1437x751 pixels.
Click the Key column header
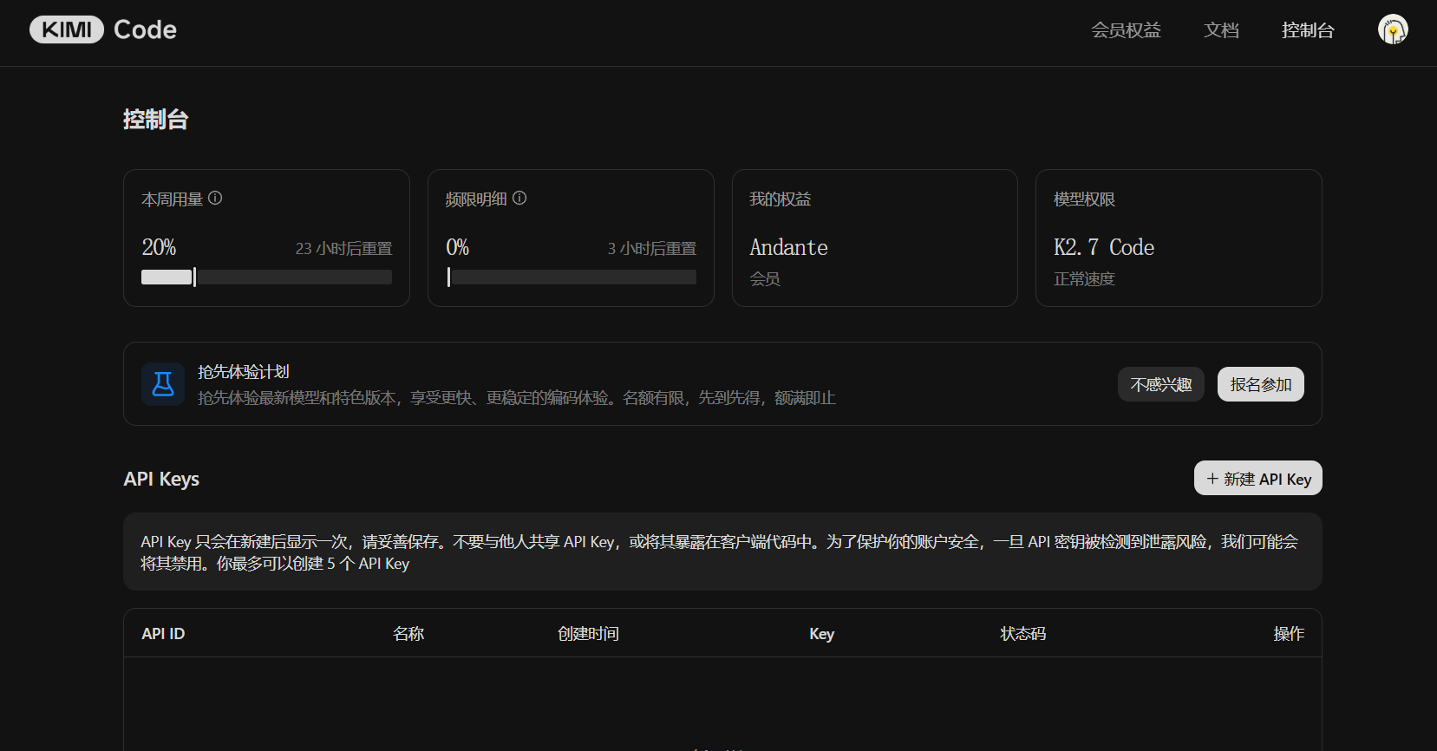[x=822, y=634]
